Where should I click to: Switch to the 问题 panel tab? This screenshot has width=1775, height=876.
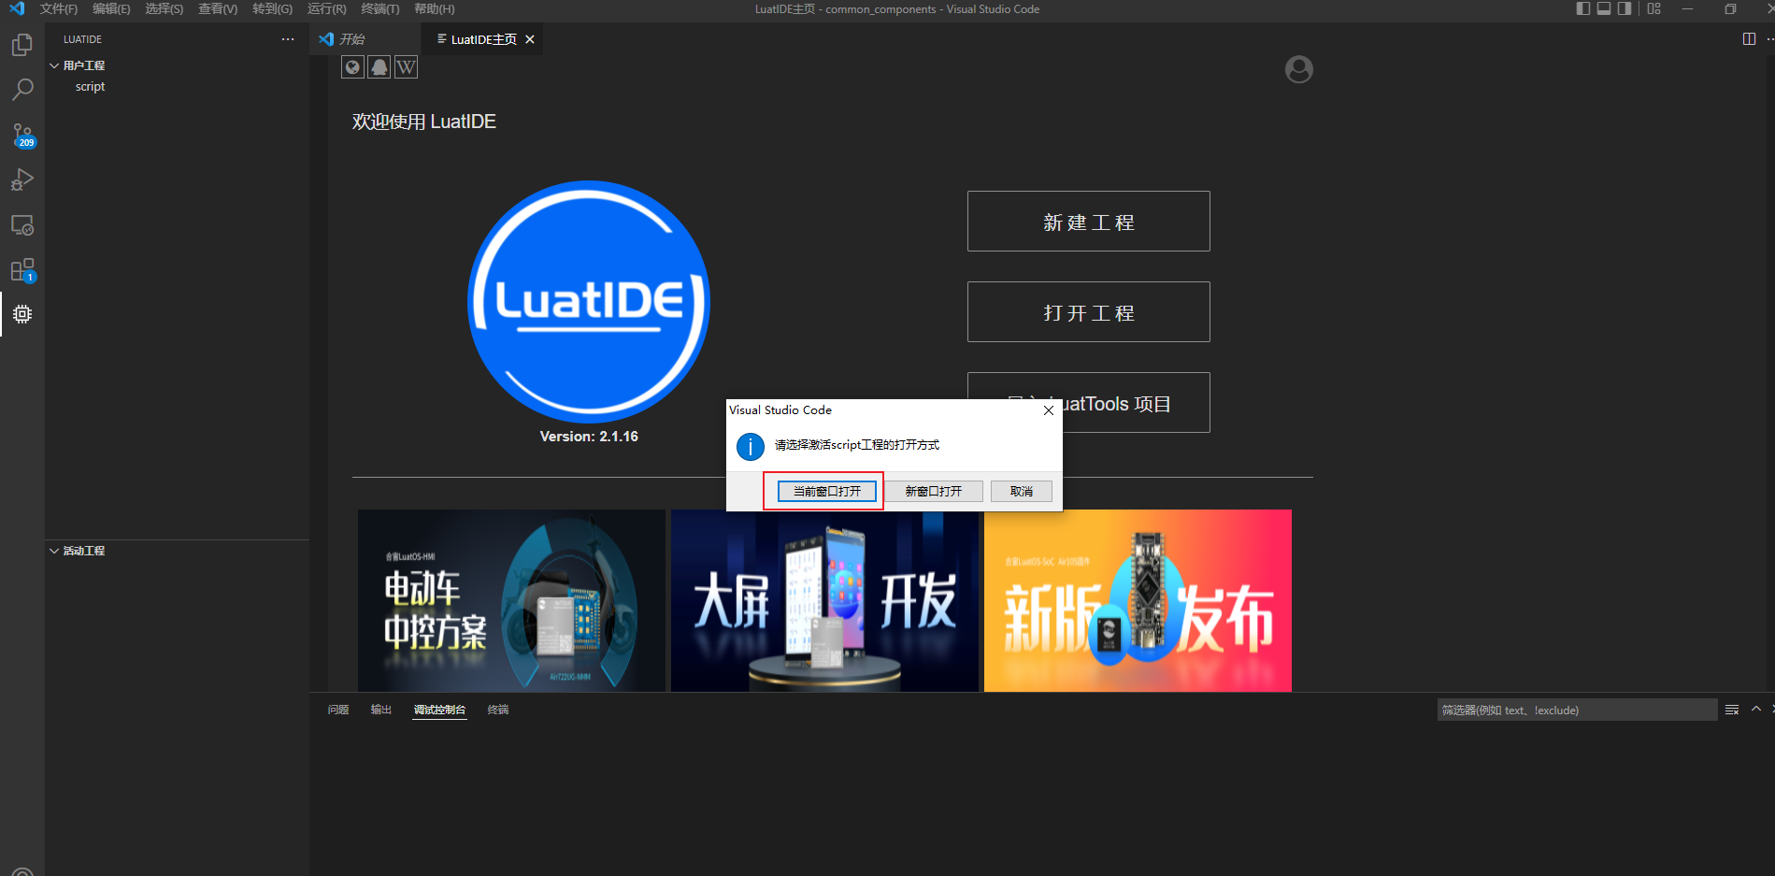(338, 710)
